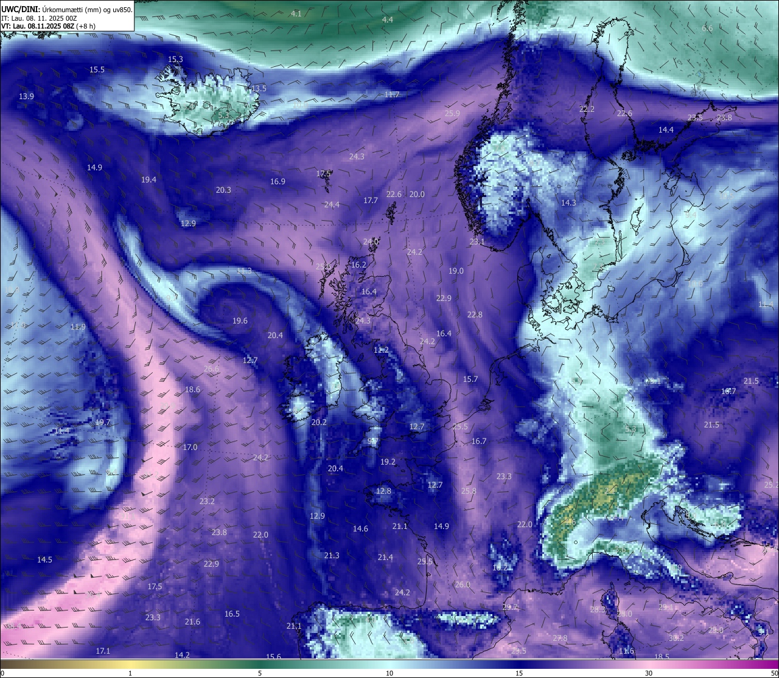Click the 17.0 value on the map
Image resolution: width=779 pixels, height=678 pixels.
(190, 448)
